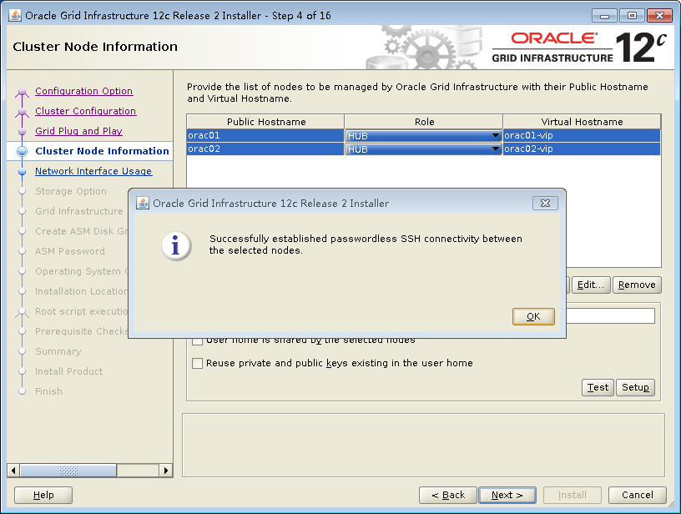Image resolution: width=681 pixels, height=514 pixels.
Task: Maximize the installer window
Action: point(632,16)
